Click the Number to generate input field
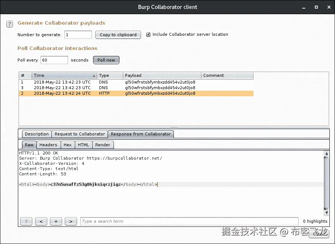The height and width of the screenshot is (244, 335). pyautogui.click(x=78, y=35)
